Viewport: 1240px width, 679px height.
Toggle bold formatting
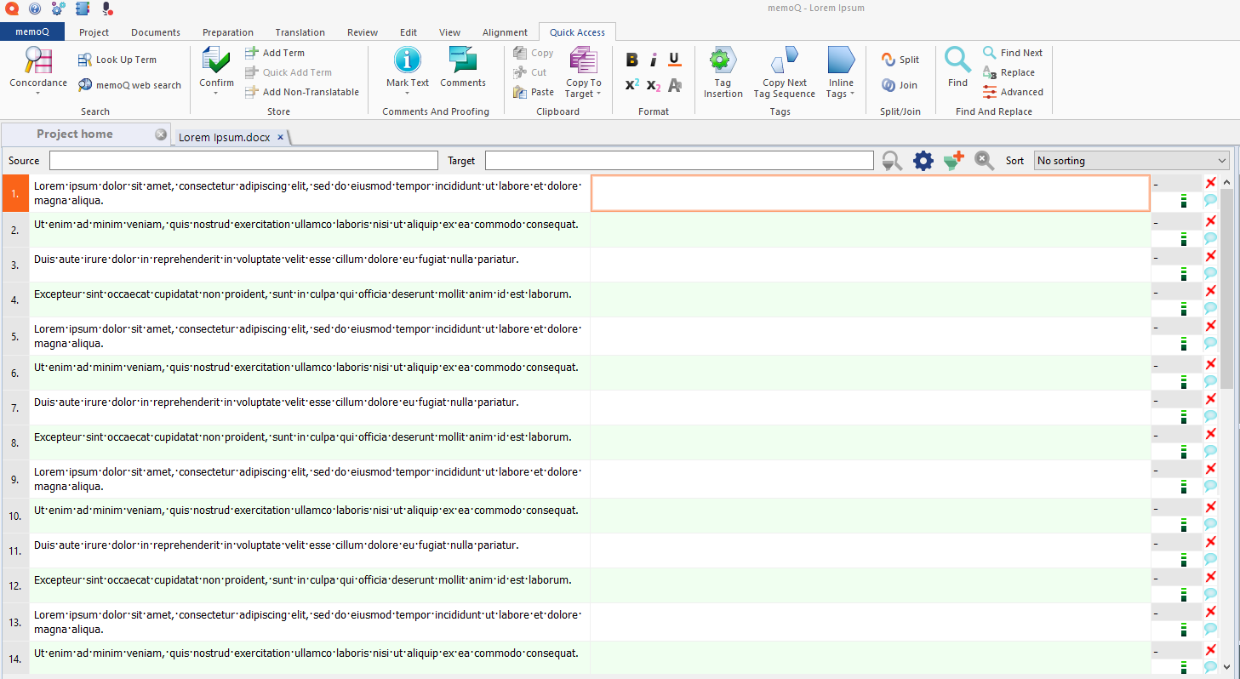click(631, 60)
